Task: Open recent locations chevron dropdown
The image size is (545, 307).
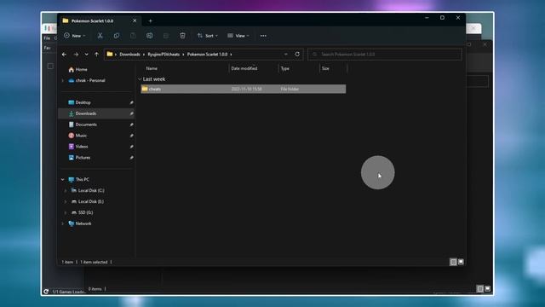Action: pyautogui.click(x=87, y=55)
